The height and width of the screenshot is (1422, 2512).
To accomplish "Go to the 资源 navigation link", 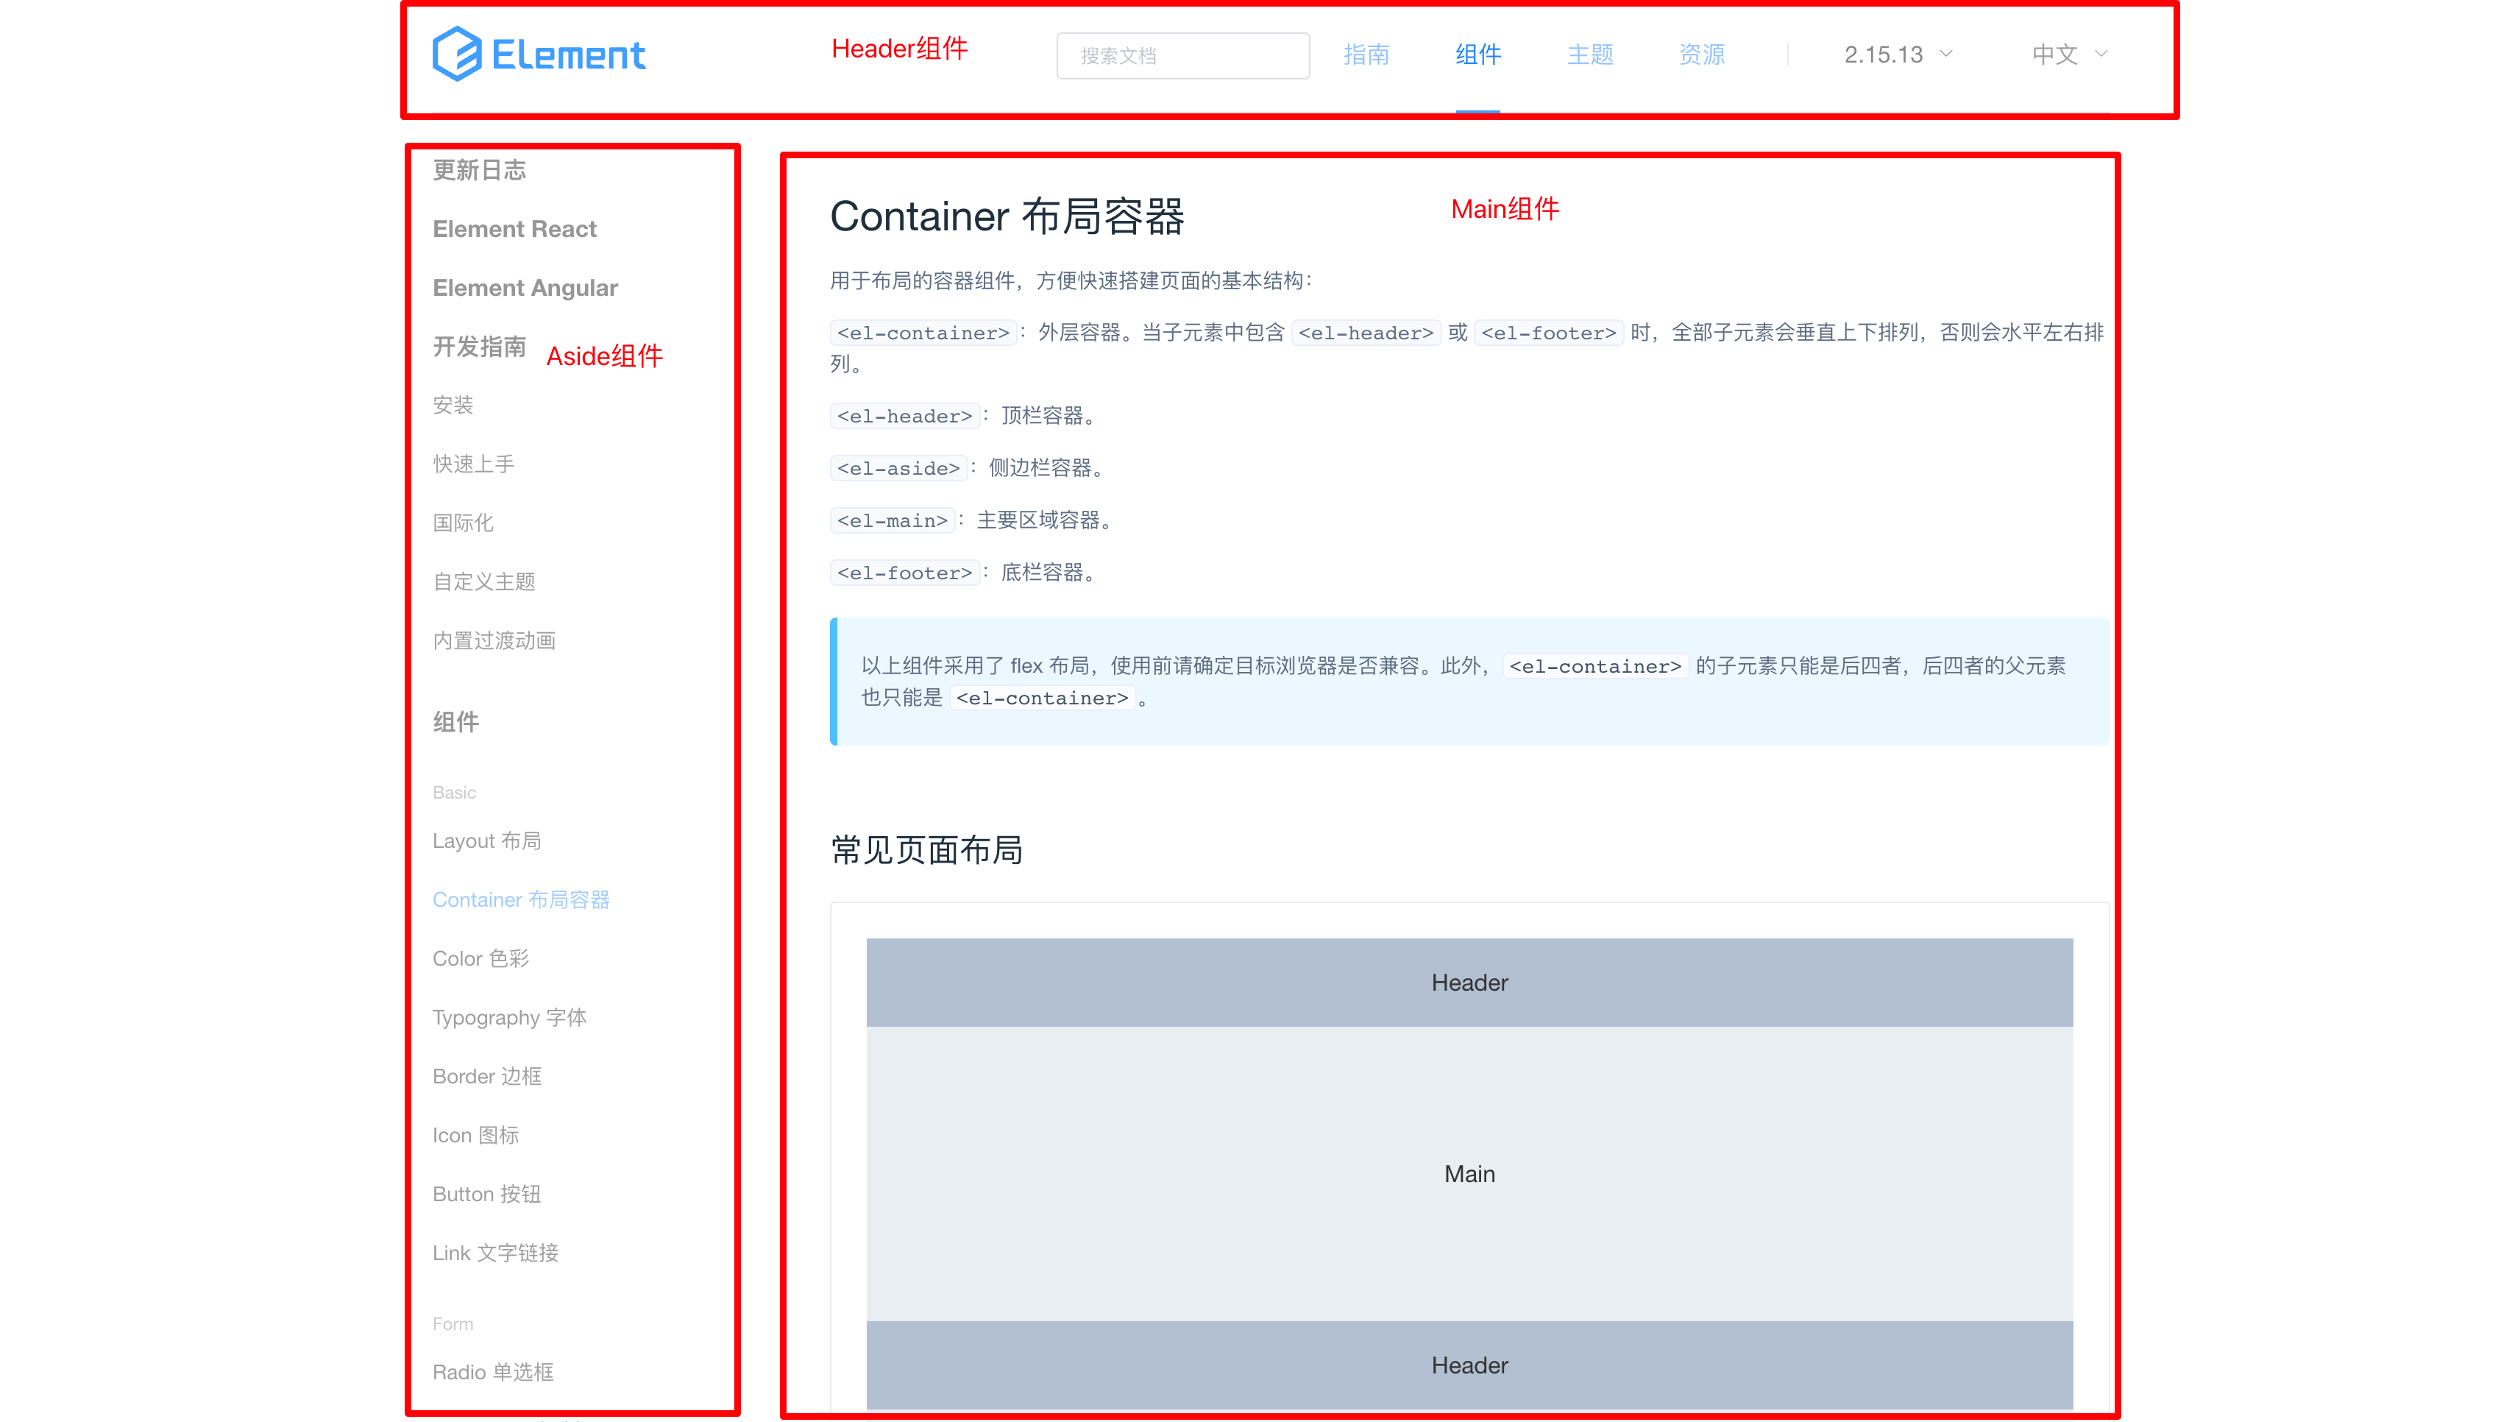I will tap(1700, 54).
